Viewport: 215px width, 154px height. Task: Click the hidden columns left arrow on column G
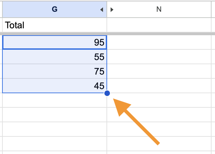(102, 10)
